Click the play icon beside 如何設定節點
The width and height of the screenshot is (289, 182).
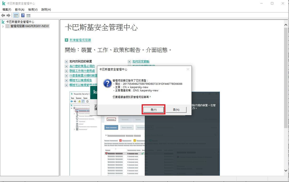130,61
